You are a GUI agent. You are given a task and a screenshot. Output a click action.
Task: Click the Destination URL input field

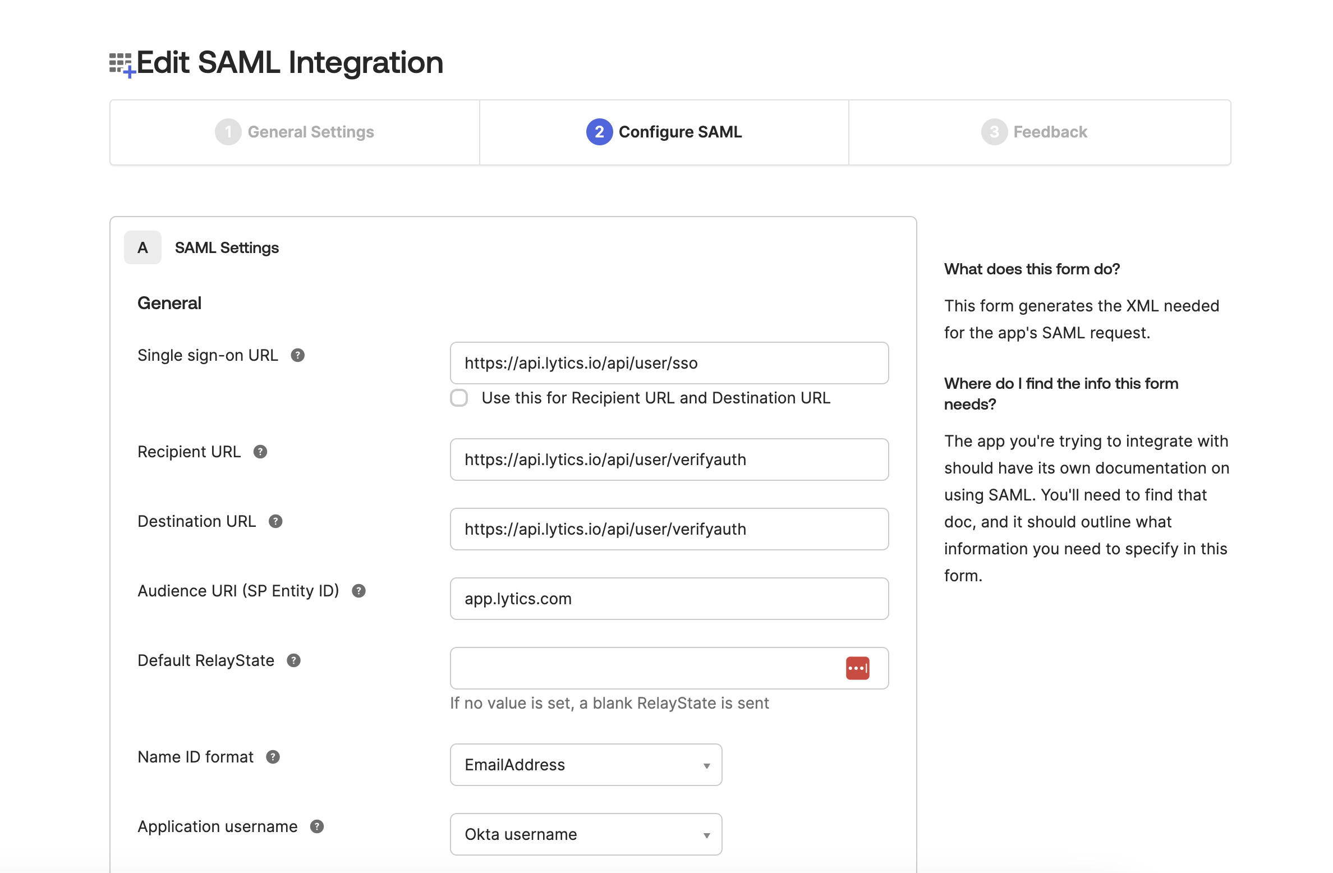pos(669,529)
